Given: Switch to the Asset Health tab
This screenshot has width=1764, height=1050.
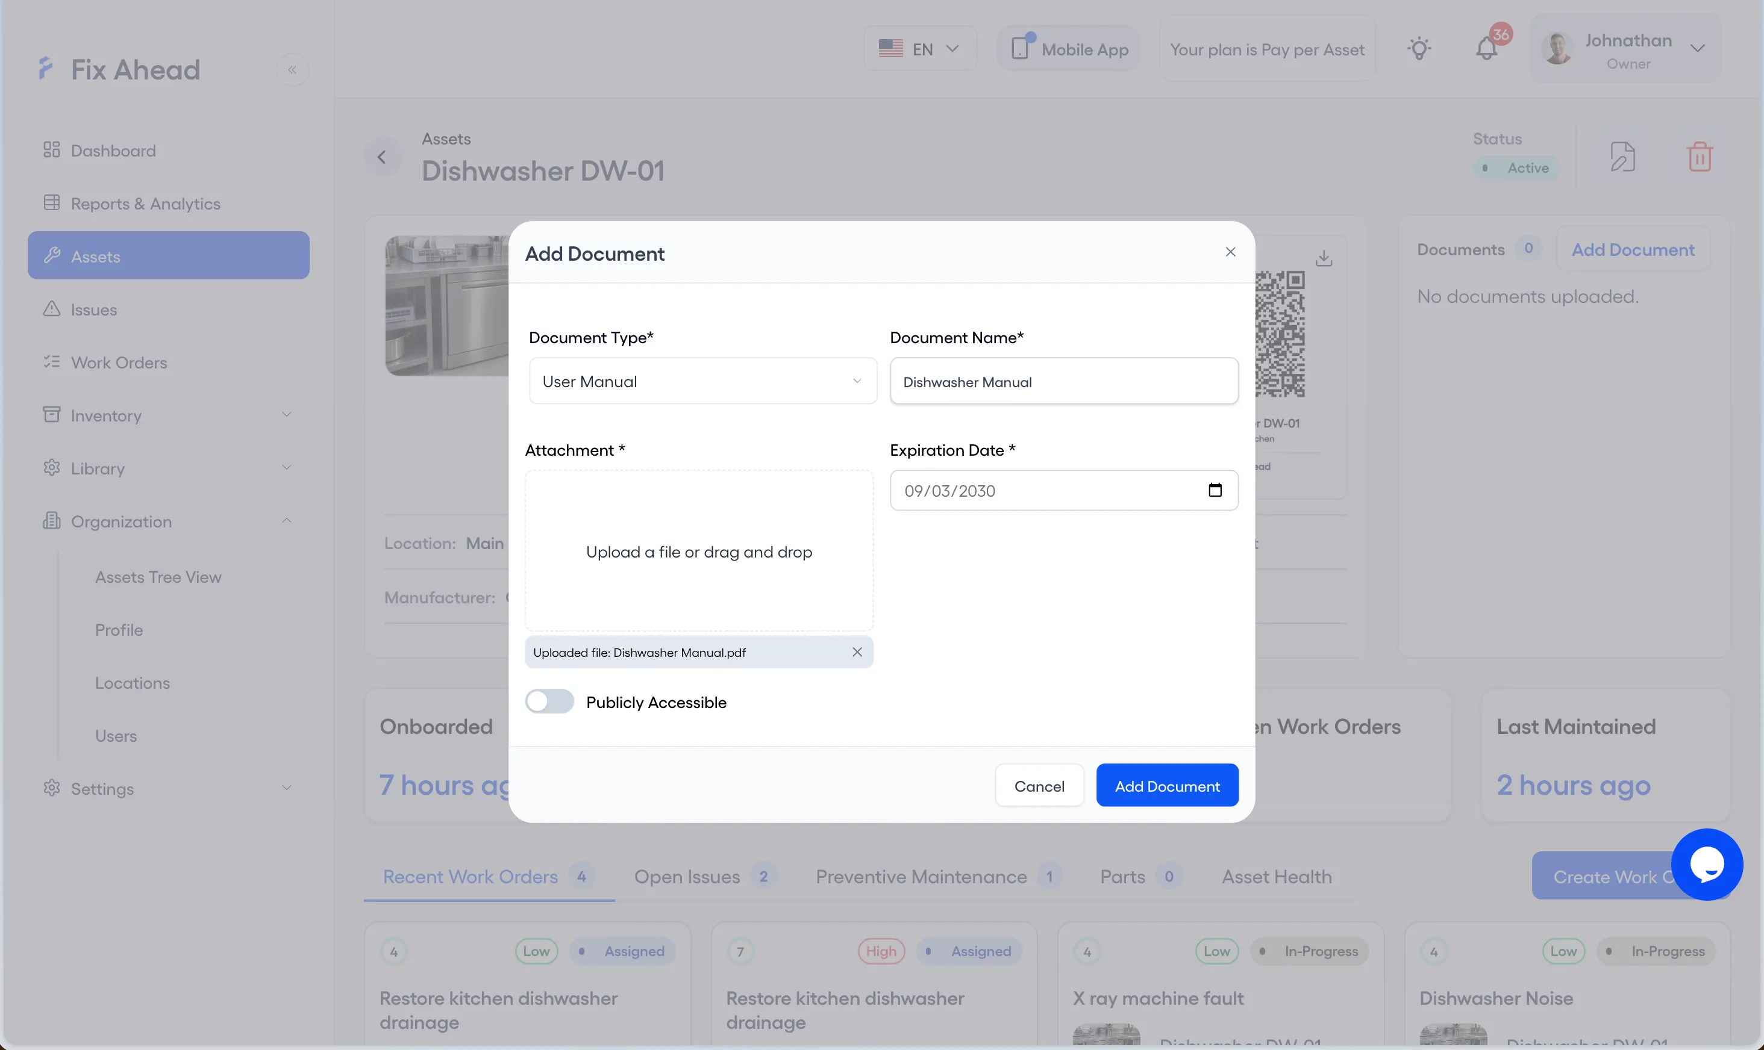Looking at the screenshot, I should [1277, 877].
